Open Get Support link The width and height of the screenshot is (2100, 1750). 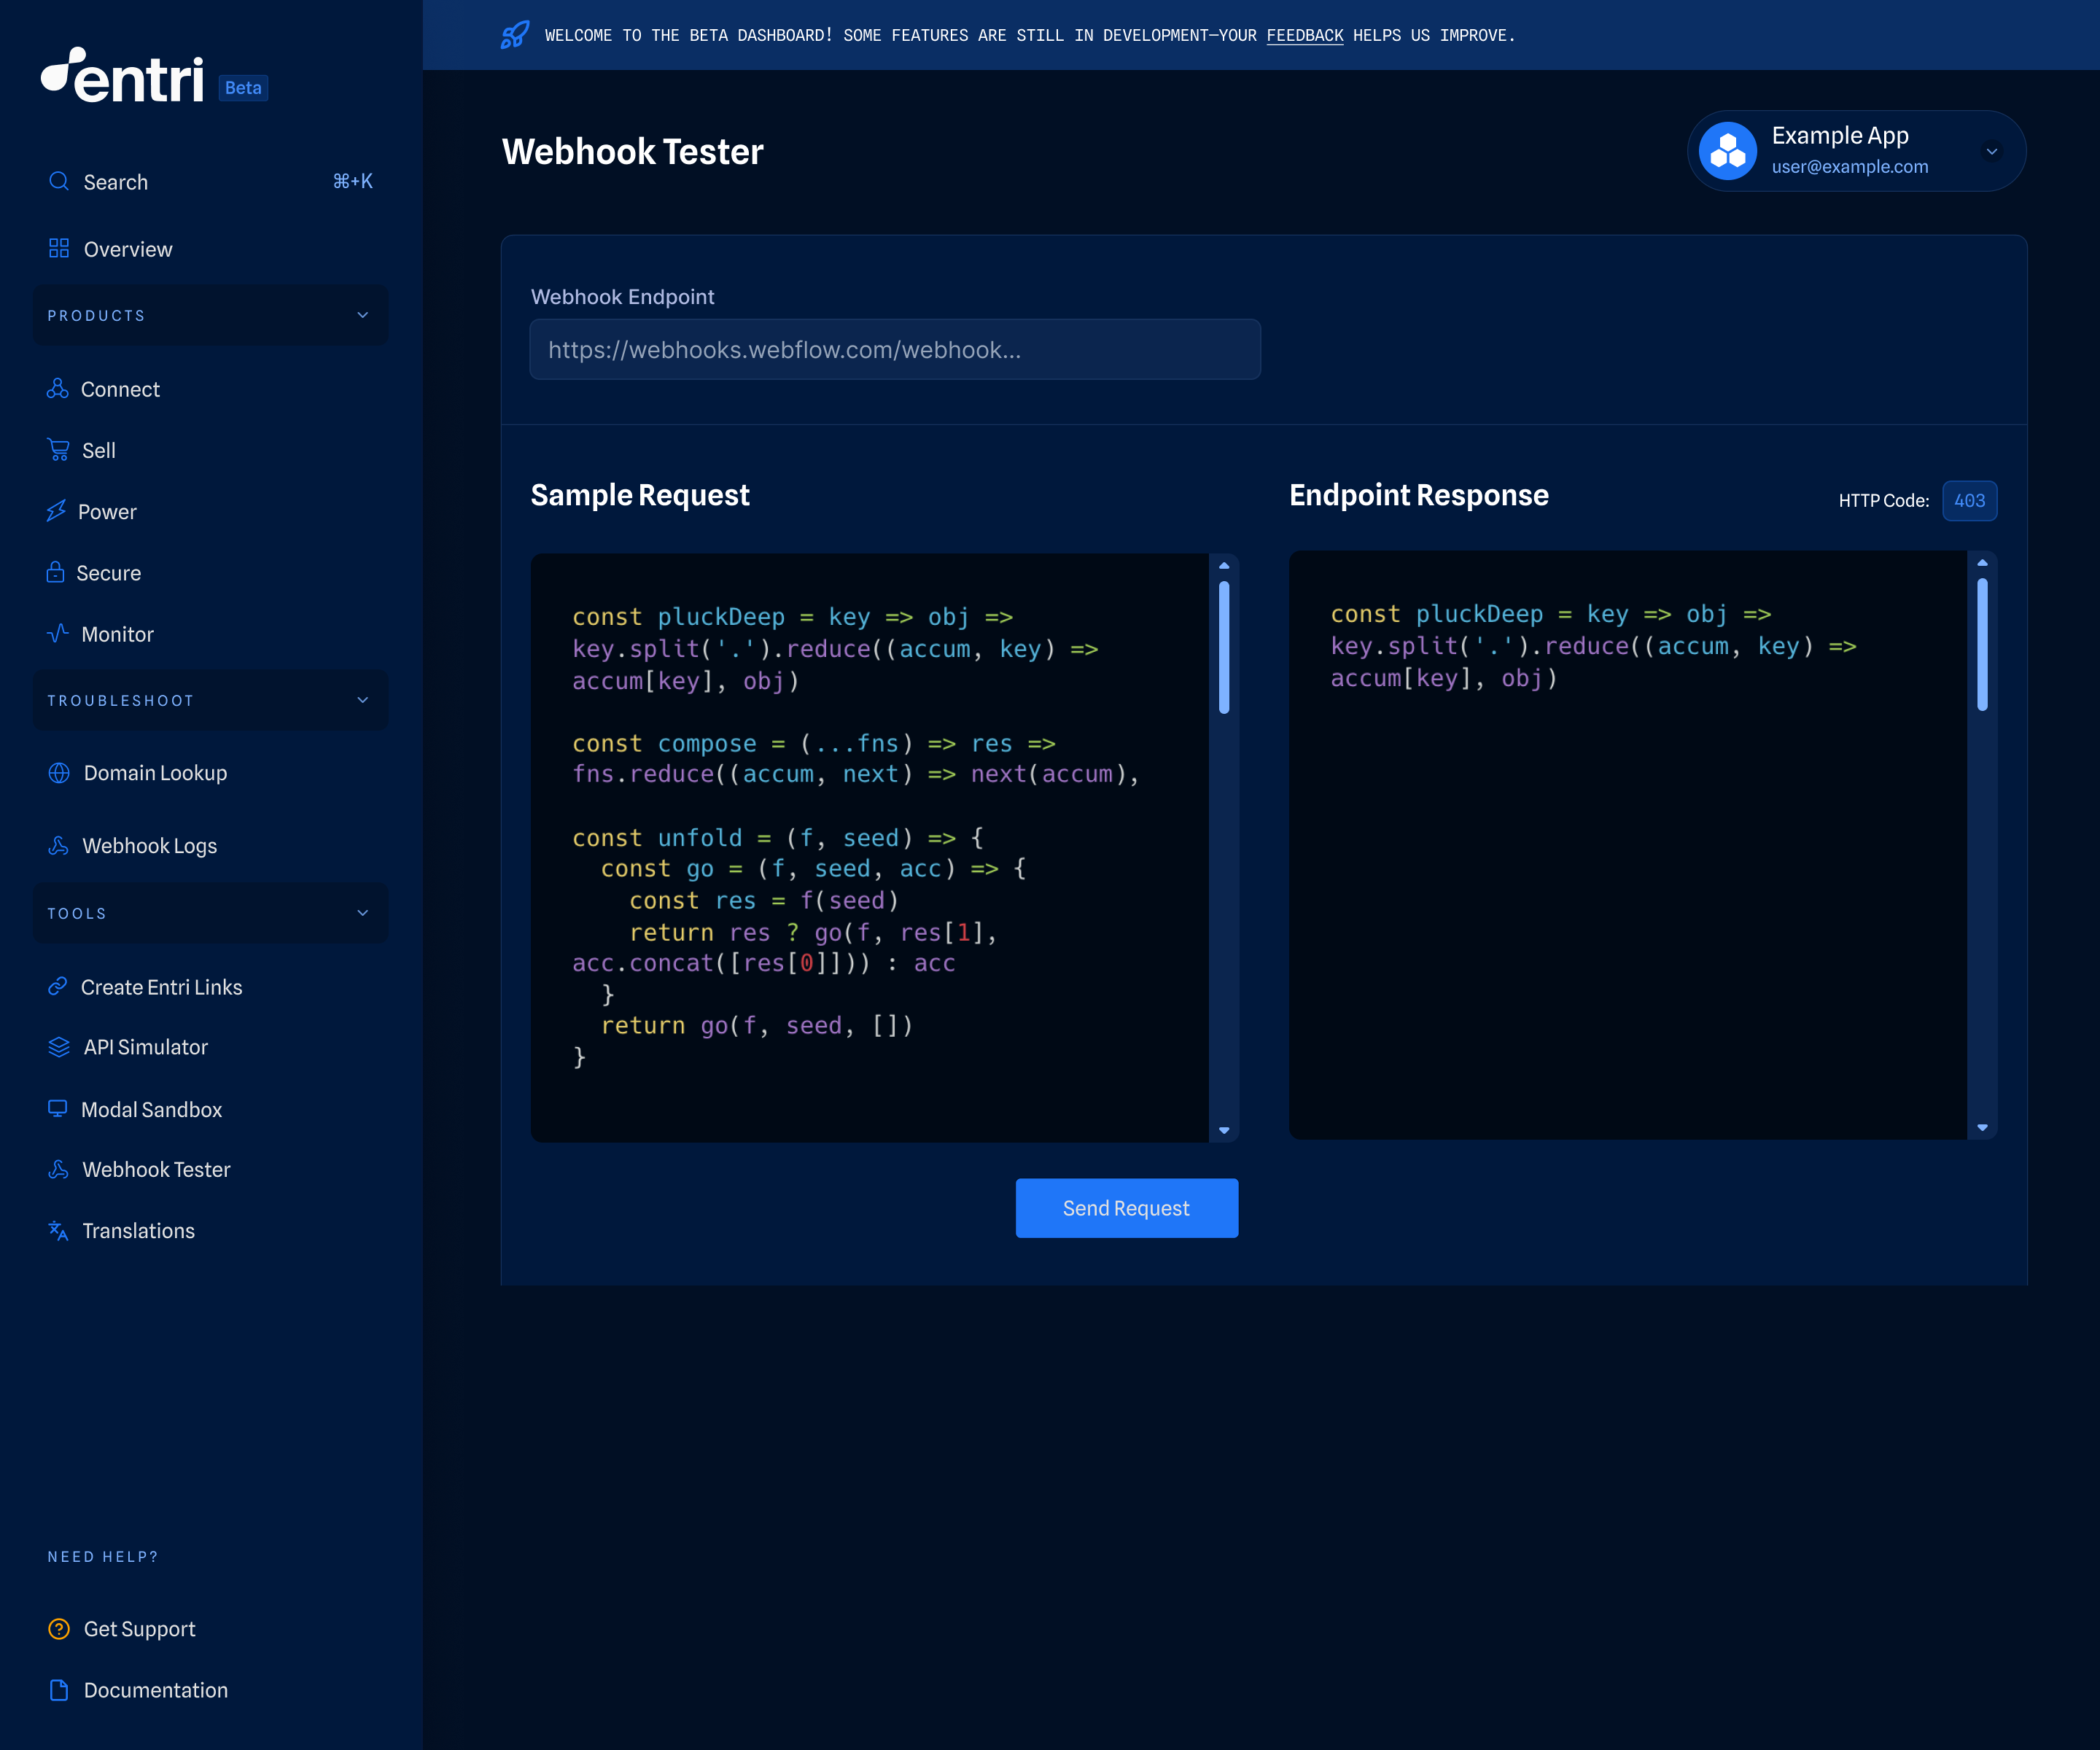[139, 1629]
